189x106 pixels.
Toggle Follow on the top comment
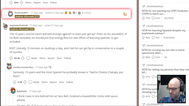[53, 3]
